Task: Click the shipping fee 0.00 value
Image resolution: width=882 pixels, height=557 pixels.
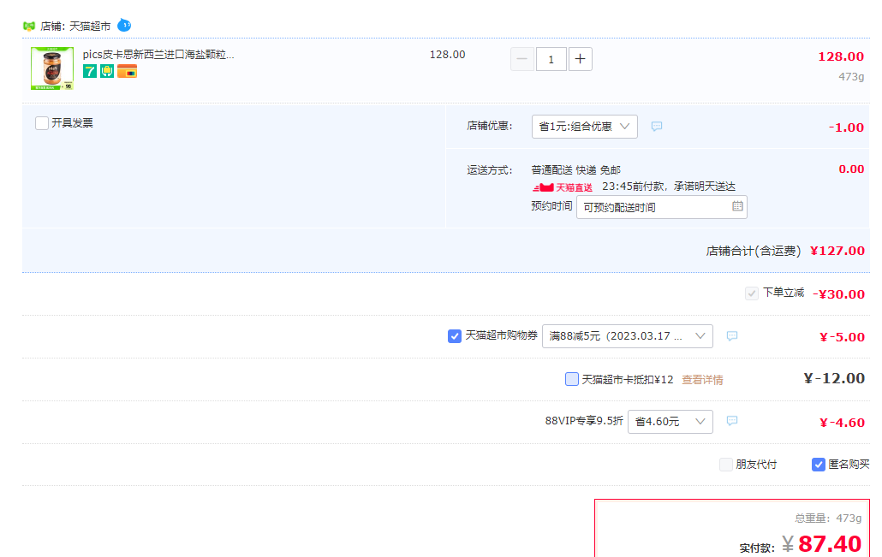Action: pos(851,169)
